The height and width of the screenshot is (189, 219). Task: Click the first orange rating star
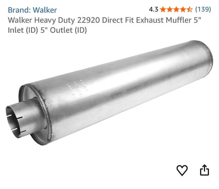point(163,10)
